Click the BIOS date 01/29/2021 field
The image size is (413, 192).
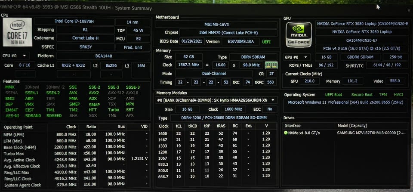coord(192,42)
